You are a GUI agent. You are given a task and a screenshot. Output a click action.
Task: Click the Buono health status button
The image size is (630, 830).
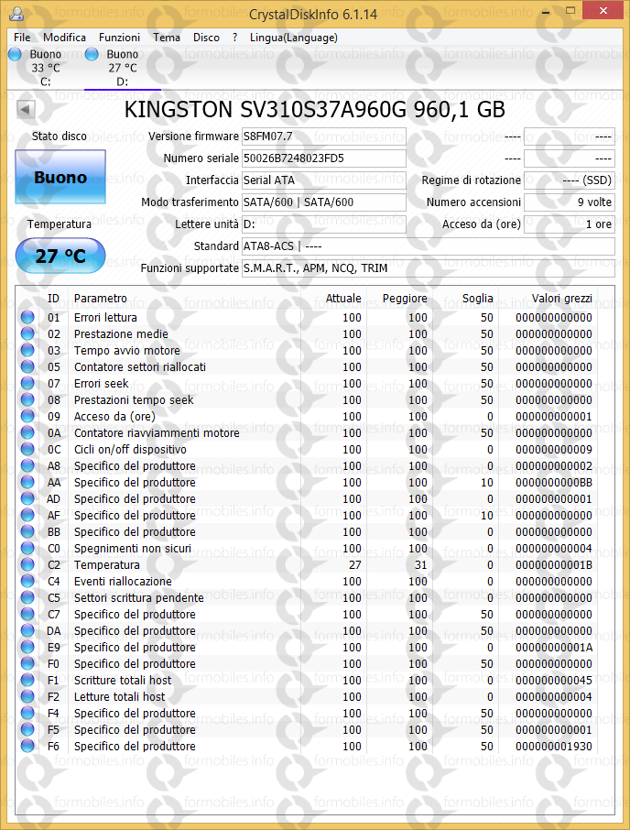(x=60, y=178)
